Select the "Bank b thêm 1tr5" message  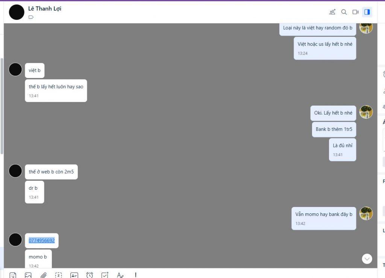[x=334, y=129]
